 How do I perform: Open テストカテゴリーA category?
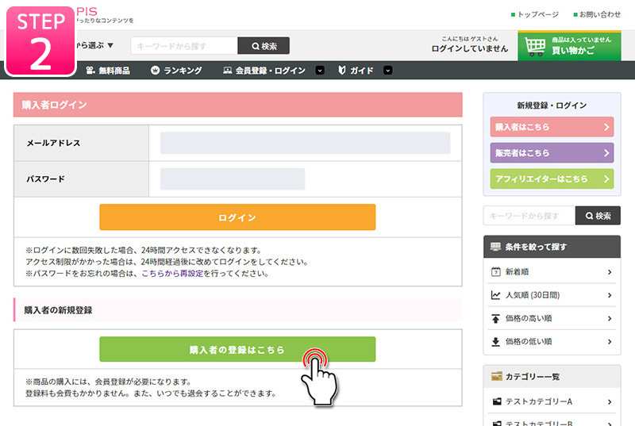pos(552,401)
